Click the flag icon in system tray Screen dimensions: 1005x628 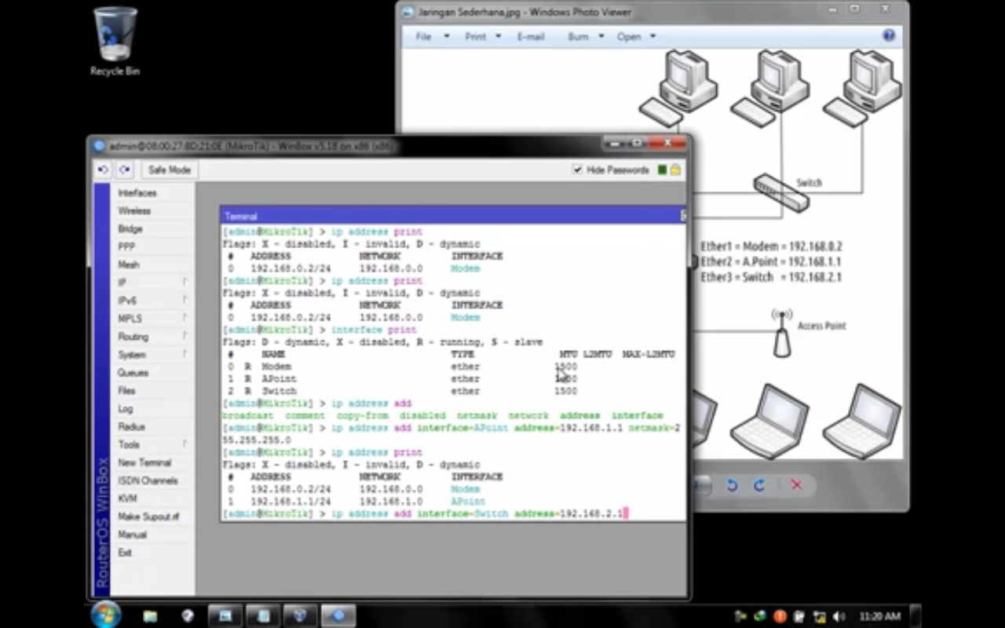740,616
